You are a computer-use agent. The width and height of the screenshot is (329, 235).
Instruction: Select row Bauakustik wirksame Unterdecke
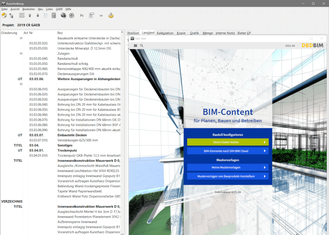(x=61, y=38)
